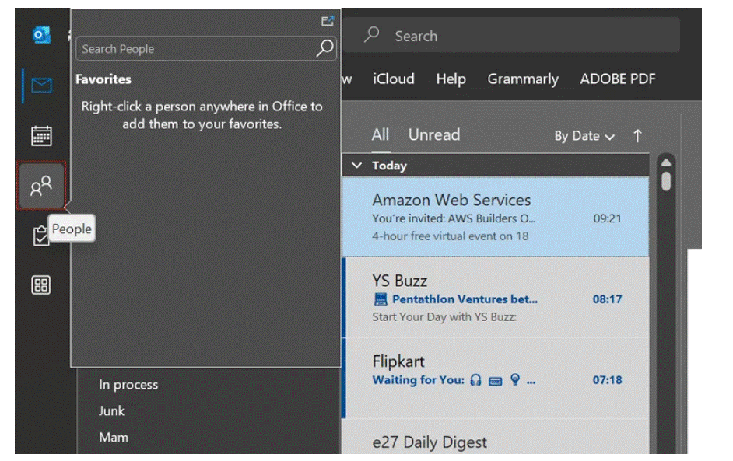Open the iCloud ribbon tab
This screenshot has height=461, width=733.
pyautogui.click(x=393, y=79)
